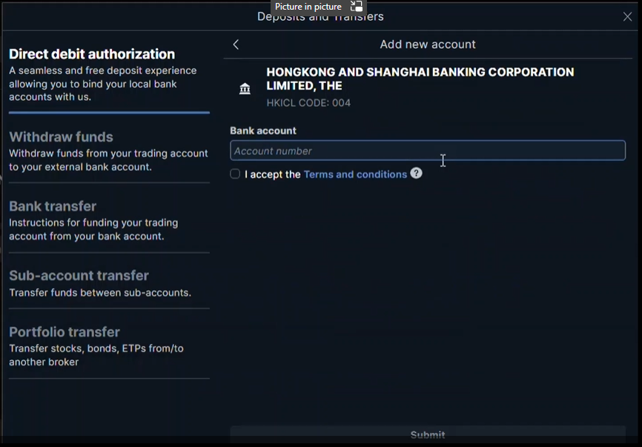The width and height of the screenshot is (642, 447).
Task: Tick the accept terms checkbox
Action: point(235,174)
